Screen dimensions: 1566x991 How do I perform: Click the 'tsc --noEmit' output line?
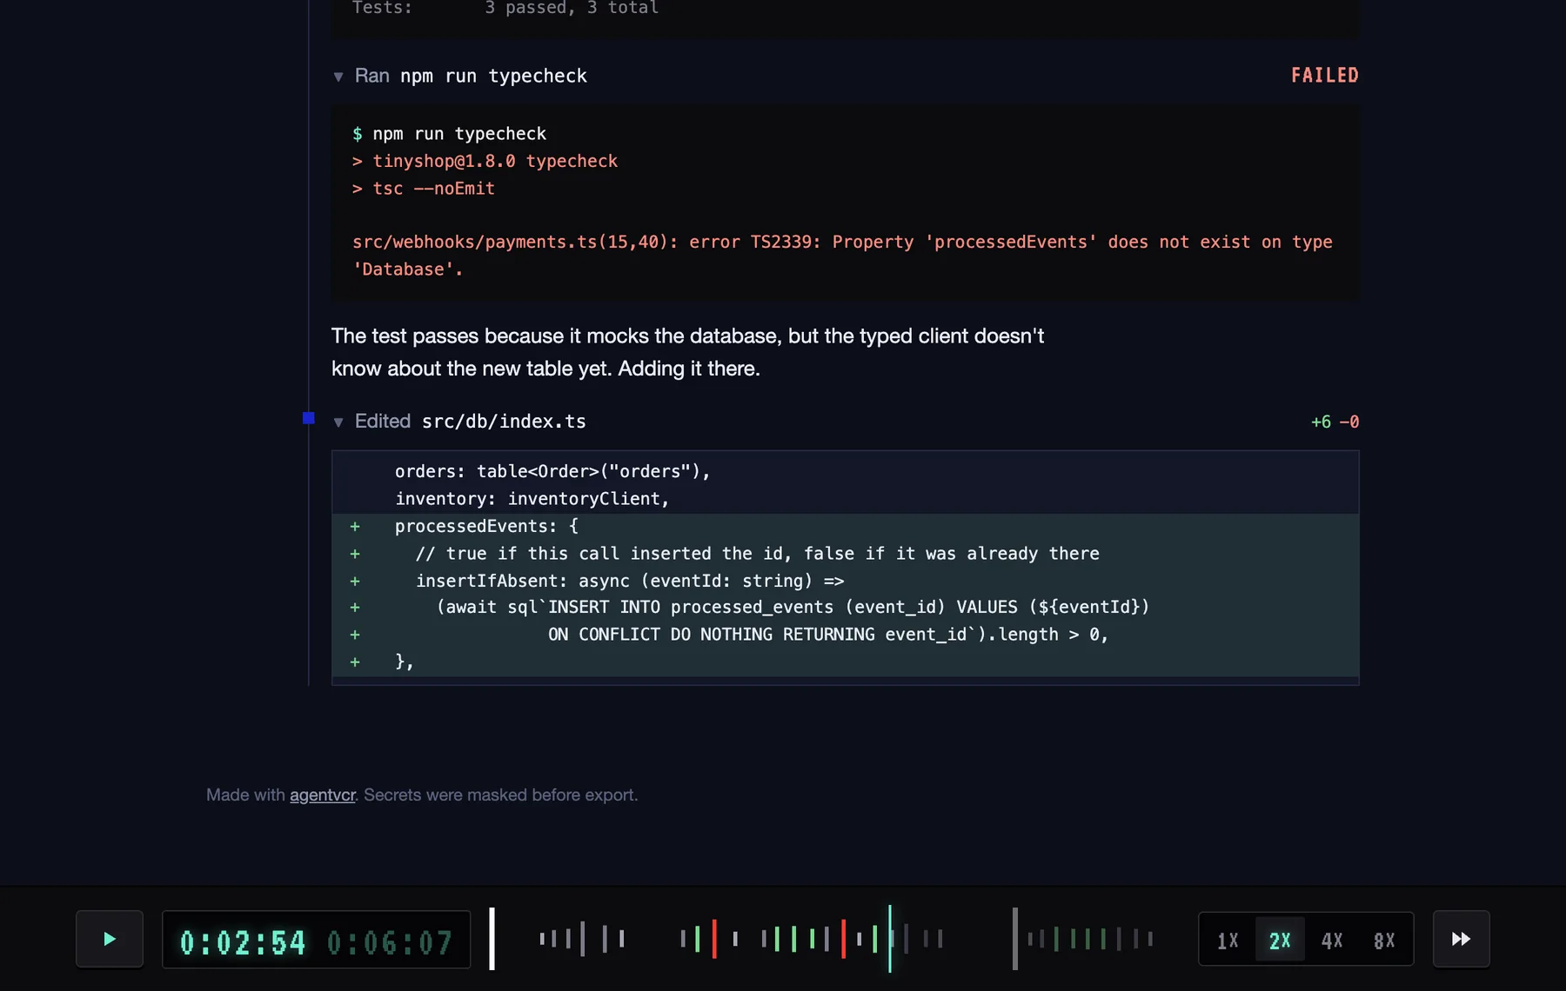tap(423, 189)
